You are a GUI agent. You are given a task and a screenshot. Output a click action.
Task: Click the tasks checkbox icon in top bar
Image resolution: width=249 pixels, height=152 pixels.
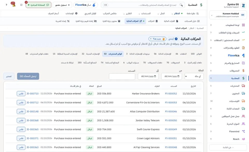(x=22, y=5)
